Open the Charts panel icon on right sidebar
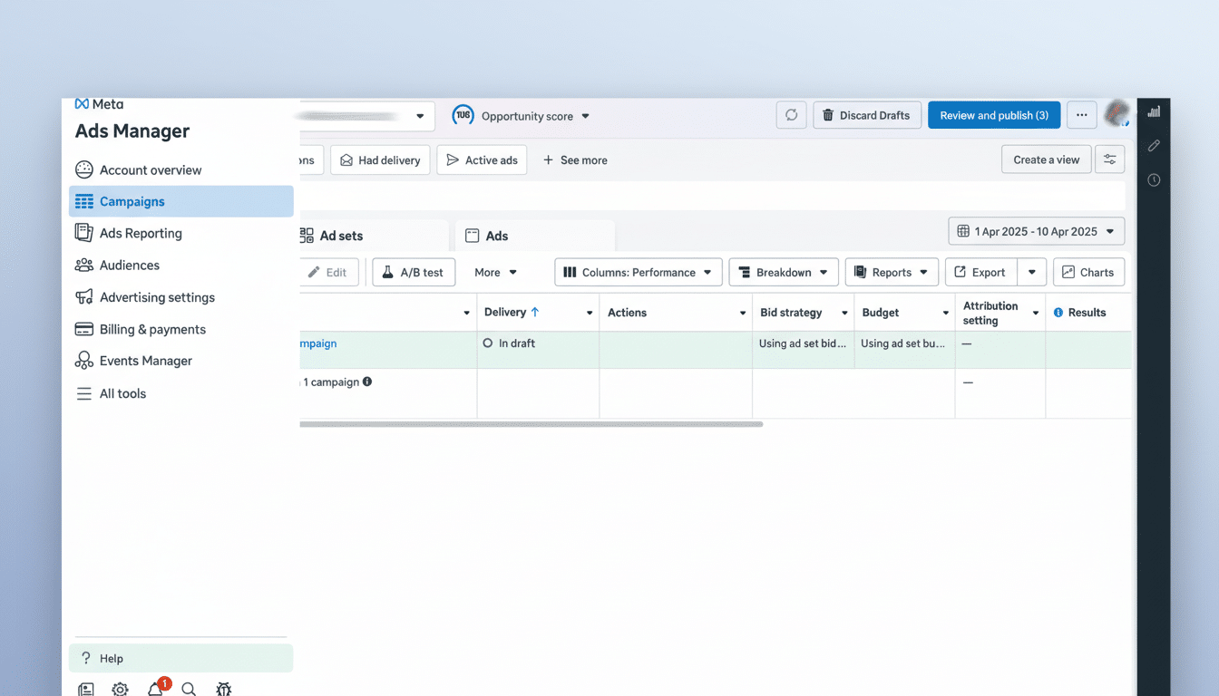The height and width of the screenshot is (696, 1219). [1154, 111]
